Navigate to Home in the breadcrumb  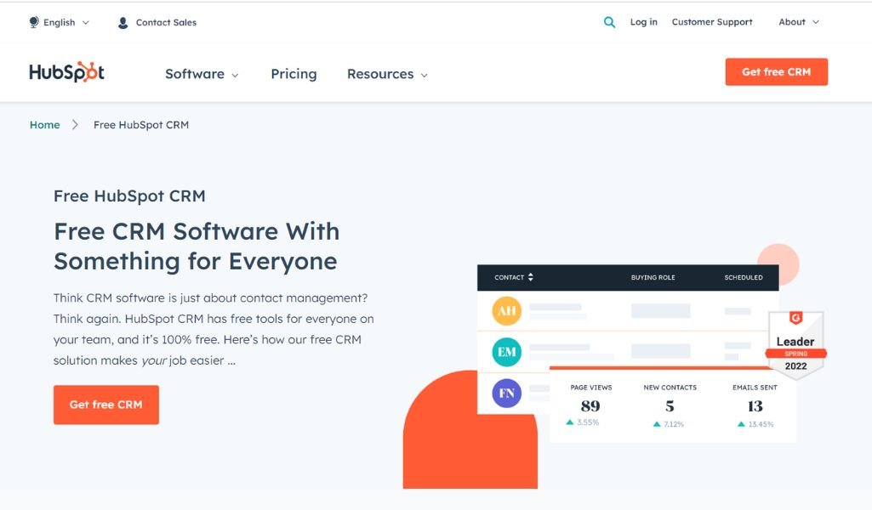pos(44,124)
